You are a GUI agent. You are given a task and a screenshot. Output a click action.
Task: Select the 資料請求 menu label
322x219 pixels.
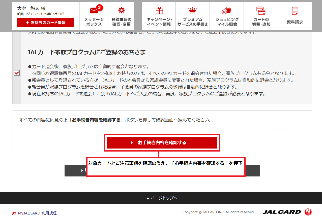295,22
